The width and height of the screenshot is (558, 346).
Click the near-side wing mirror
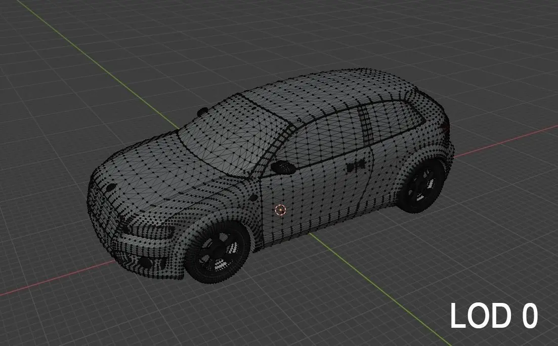283,167
